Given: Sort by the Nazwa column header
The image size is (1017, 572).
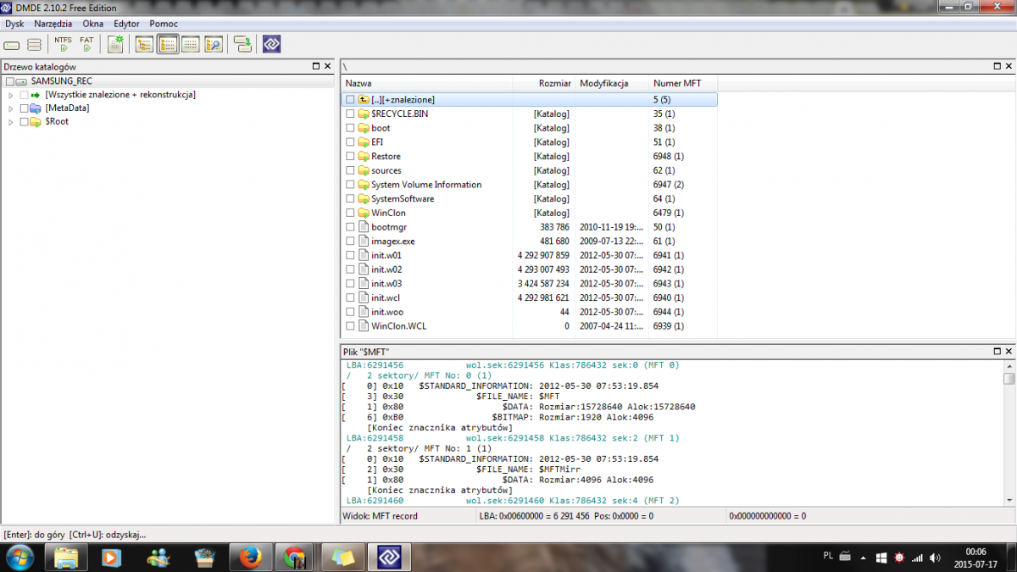Looking at the screenshot, I should [x=427, y=83].
